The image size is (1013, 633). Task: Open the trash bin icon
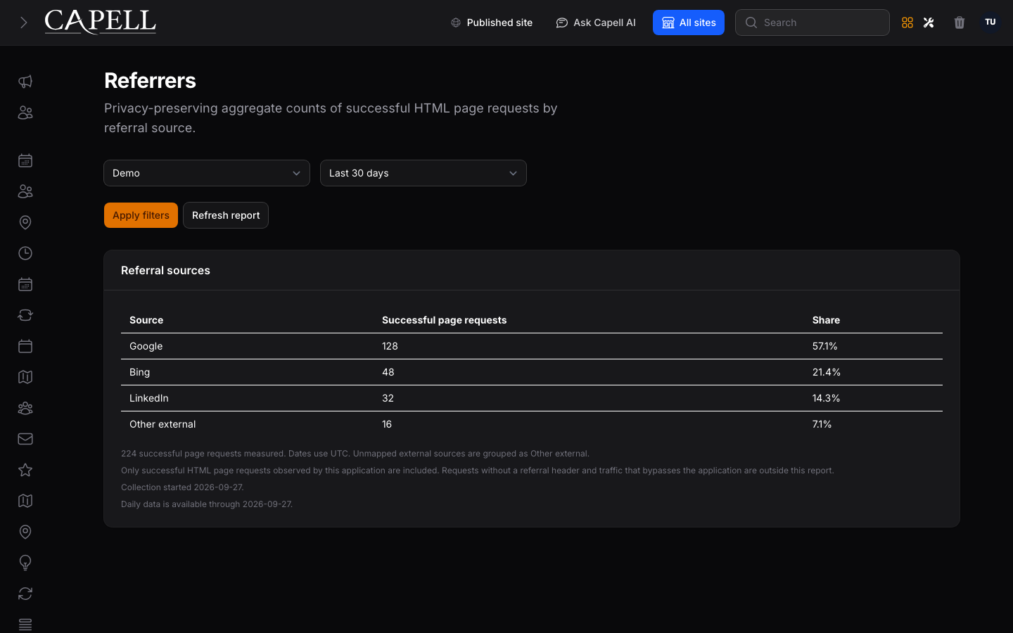point(960,23)
